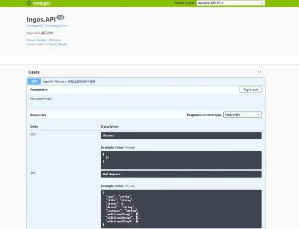Click the Responses section header
This screenshot has width=299, height=229.
click(x=38, y=115)
